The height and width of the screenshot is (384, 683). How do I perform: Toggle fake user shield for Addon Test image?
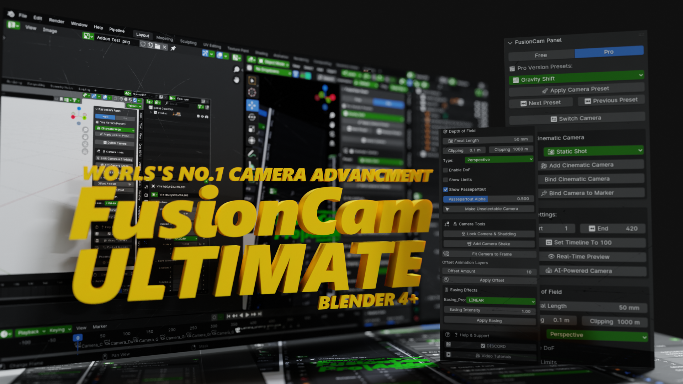coord(143,44)
